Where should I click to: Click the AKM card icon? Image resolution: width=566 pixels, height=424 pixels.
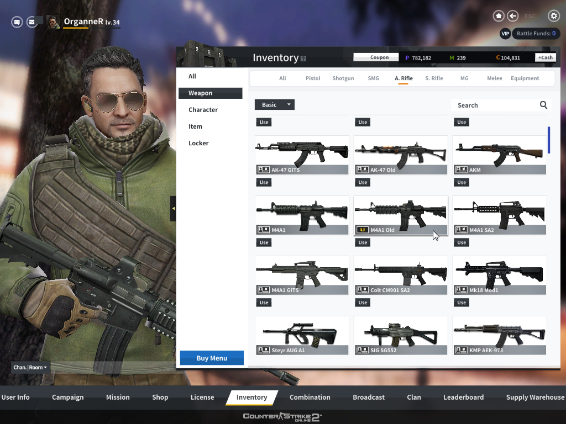pos(462,170)
